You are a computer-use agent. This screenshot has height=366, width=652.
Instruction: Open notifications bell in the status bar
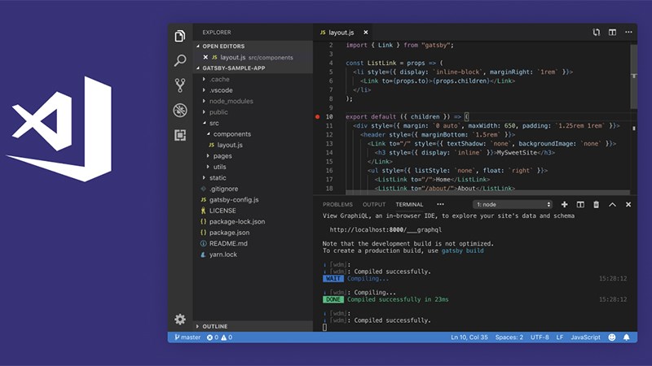[x=627, y=338]
